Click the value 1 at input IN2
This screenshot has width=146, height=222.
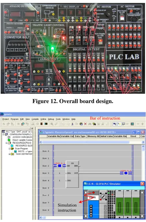coord(59,181)
